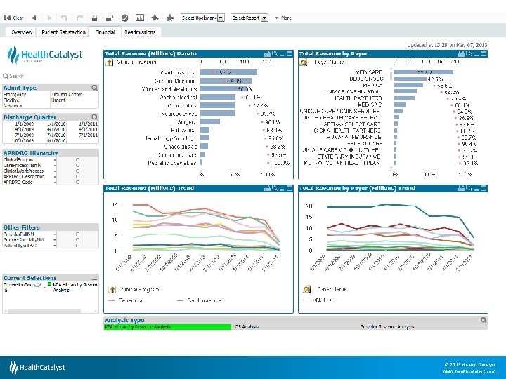Image resolution: width=506 pixels, height=379 pixels.
Task: Undo the last layout change
Action: [x=64, y=18]
